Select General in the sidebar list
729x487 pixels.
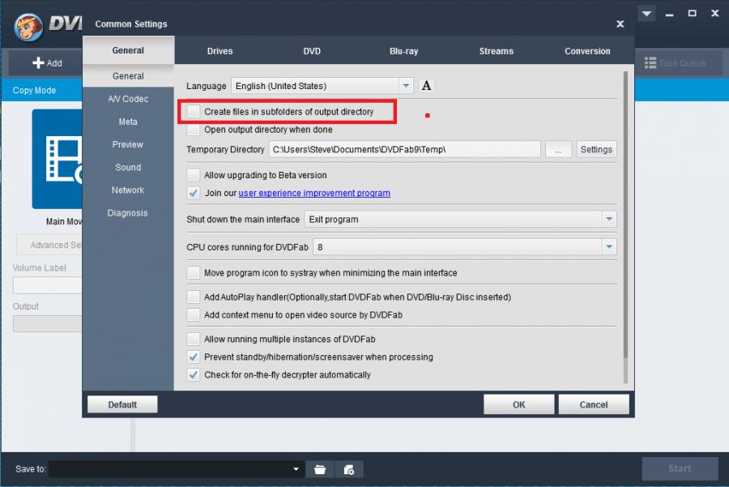[x=128, y=76]
